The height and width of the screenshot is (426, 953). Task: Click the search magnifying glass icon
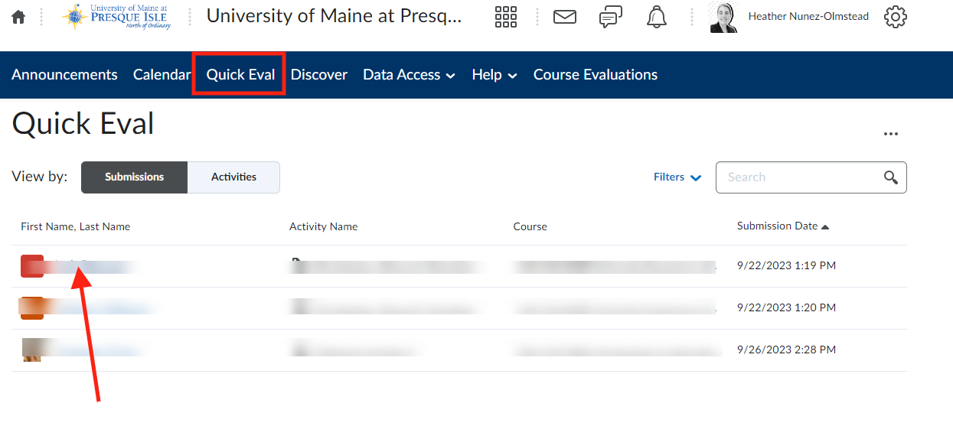pos(891,177)
